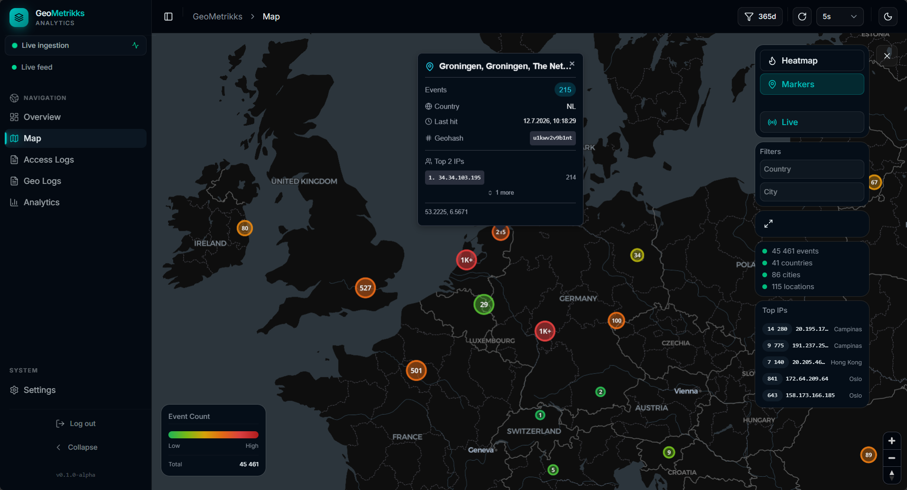Image resolution: width=907 pixels, height=490 pixels.
Task: Click the 527 marker in UK
Action: [x=365, y=288]
